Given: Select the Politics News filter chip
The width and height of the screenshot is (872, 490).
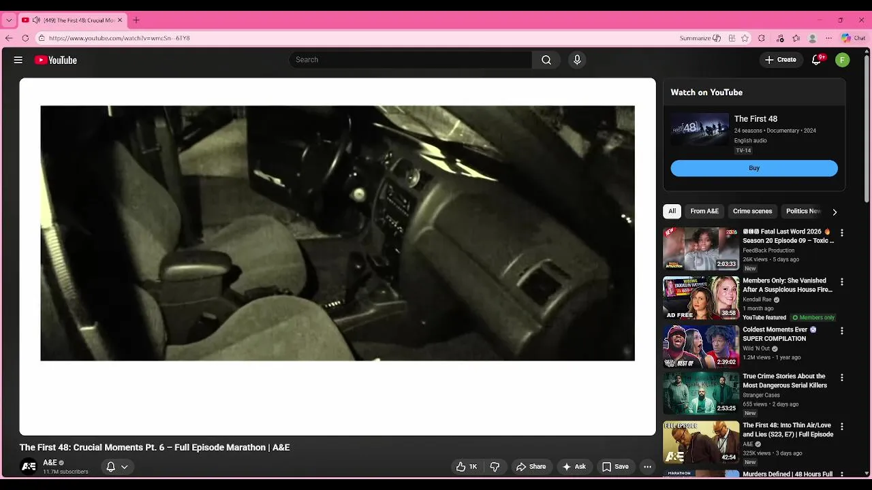Looking at the screenshot, I should tap(804, 211).
